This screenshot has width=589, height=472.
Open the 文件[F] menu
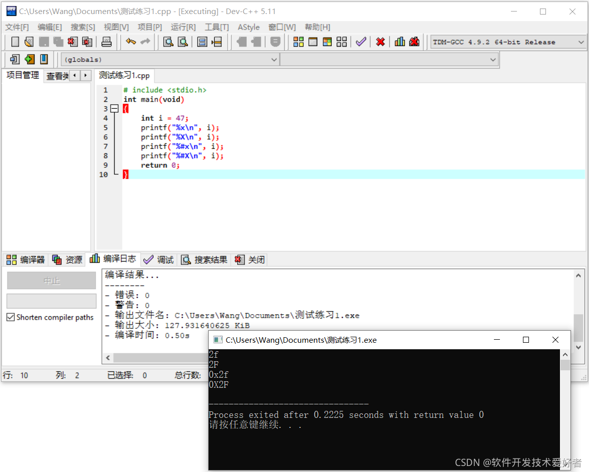tap(17, 27)
